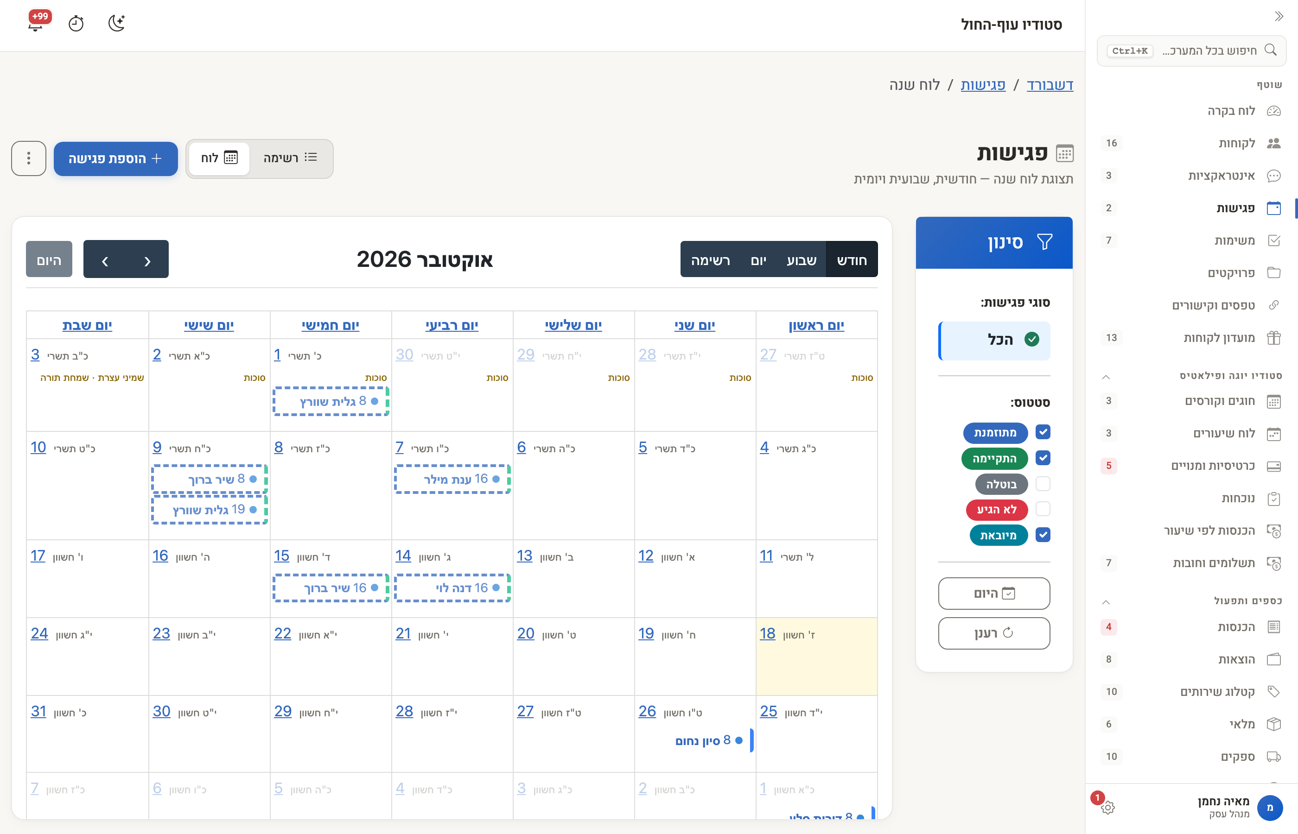Open settings gear icon near user profile
Image resolution: width=1298 pixels, height=834 pixels.
(x=1107, y=808)
